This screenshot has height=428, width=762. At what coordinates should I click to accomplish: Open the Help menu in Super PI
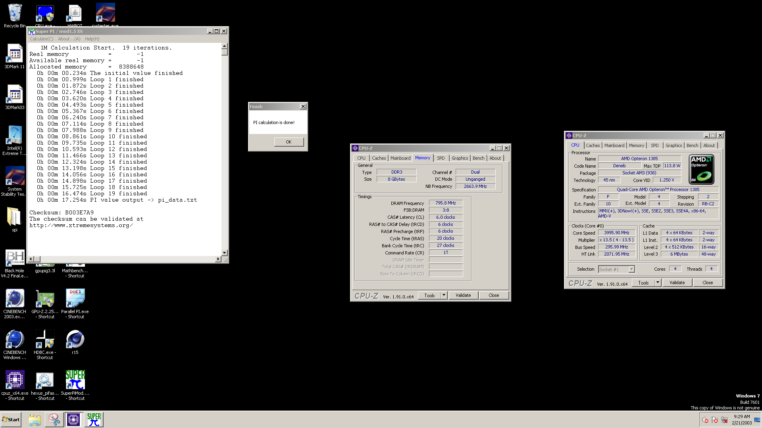point(92,39)
